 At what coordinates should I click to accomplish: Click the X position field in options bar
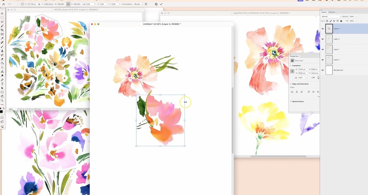click(x=31, y=4)
